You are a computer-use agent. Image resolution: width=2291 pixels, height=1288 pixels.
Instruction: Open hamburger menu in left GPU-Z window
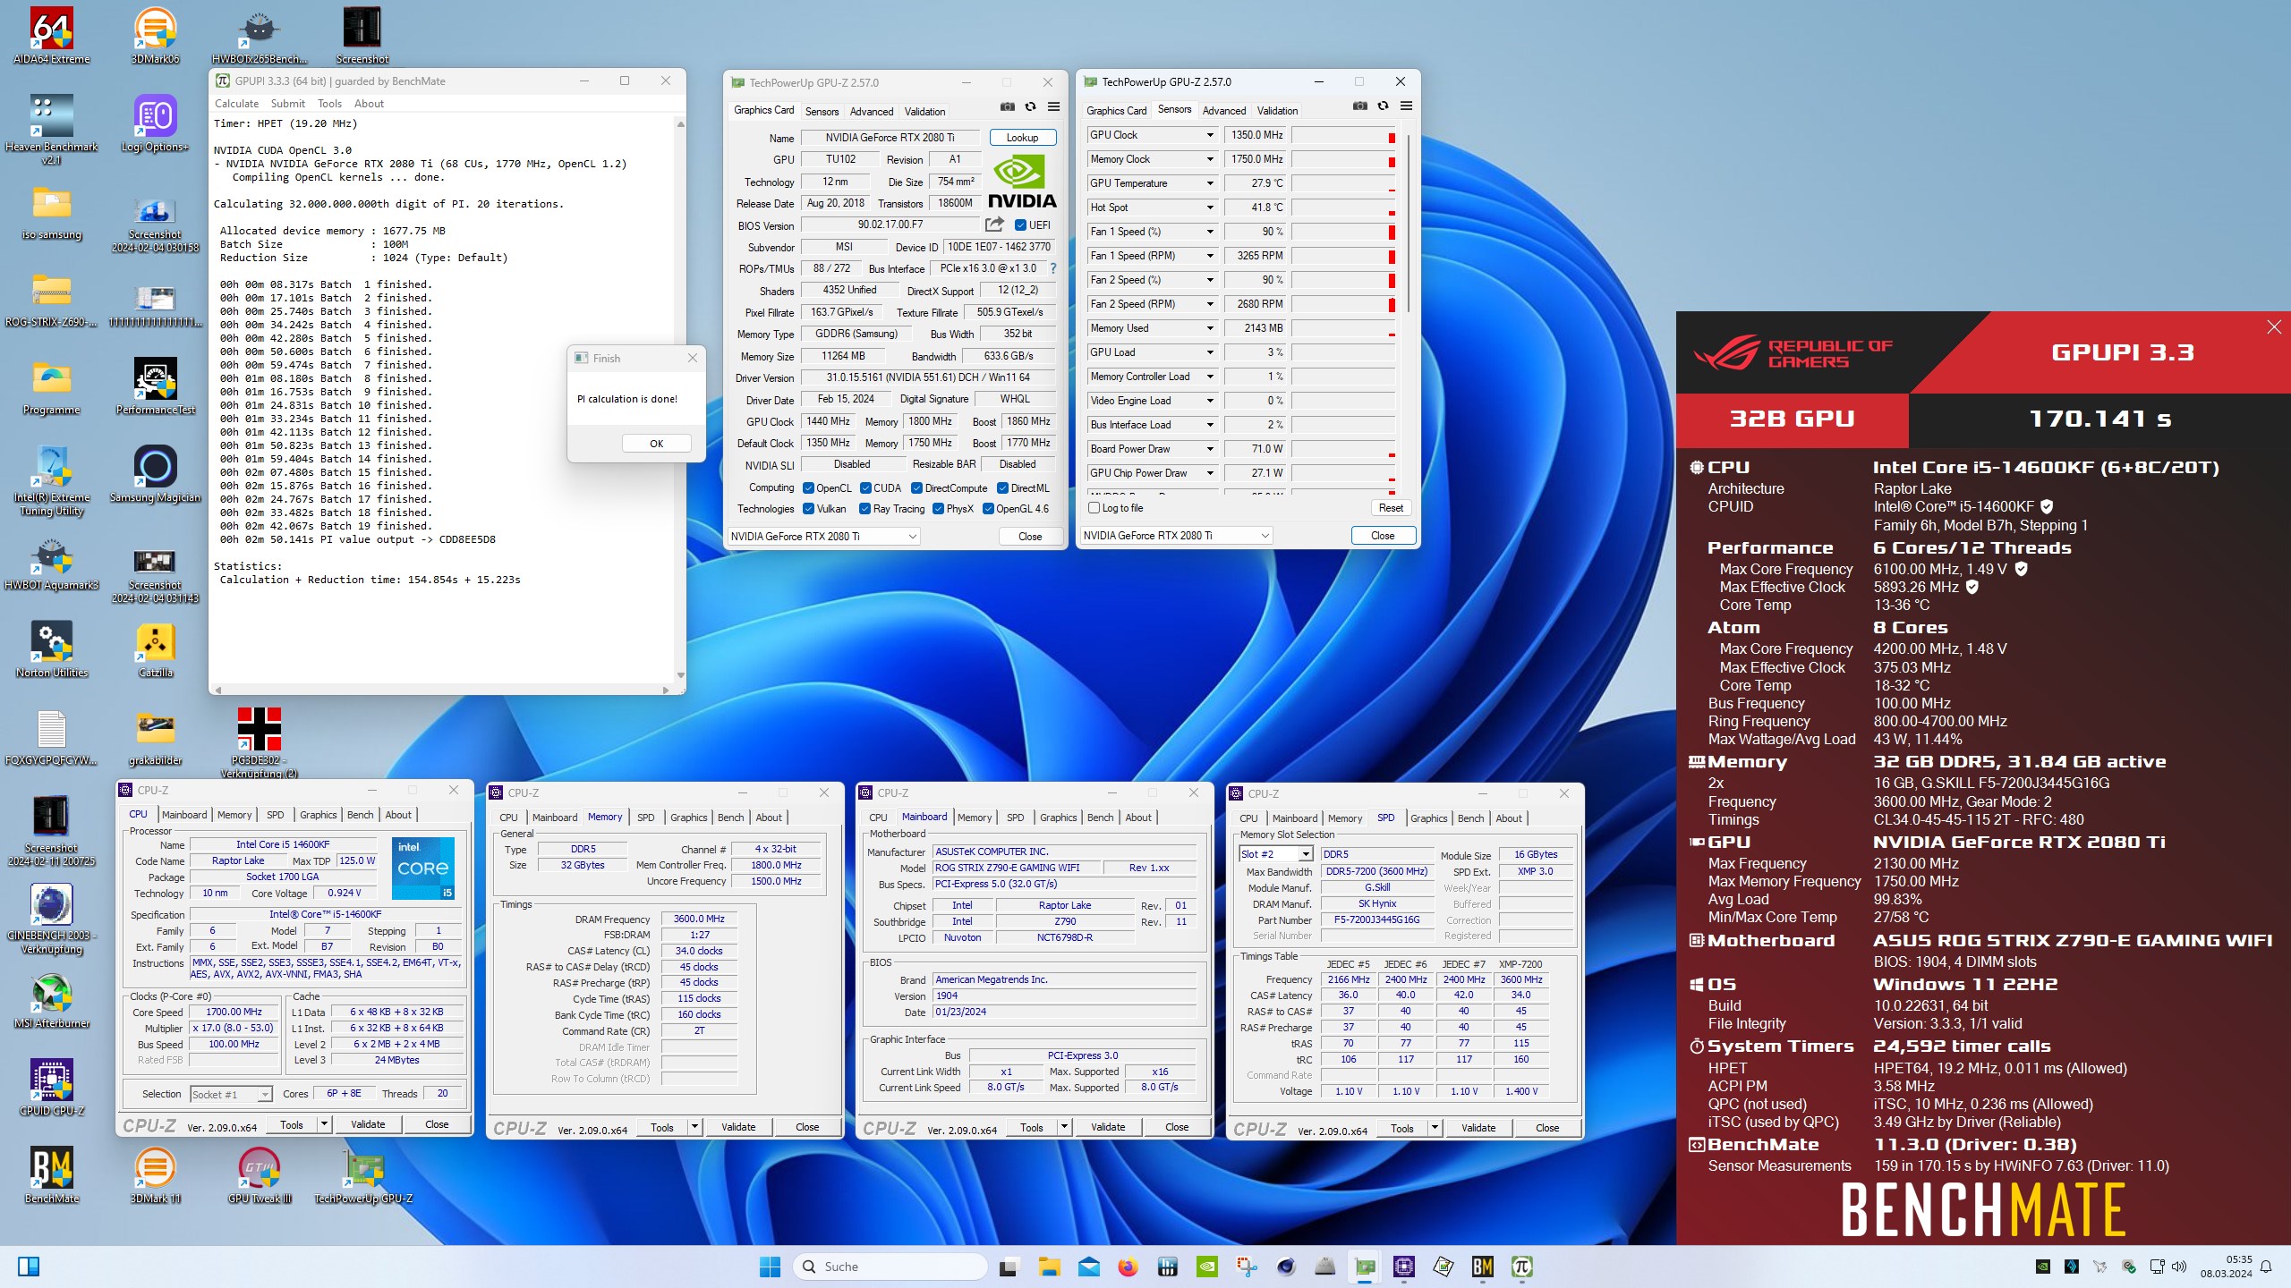[x=1053, y=106]
